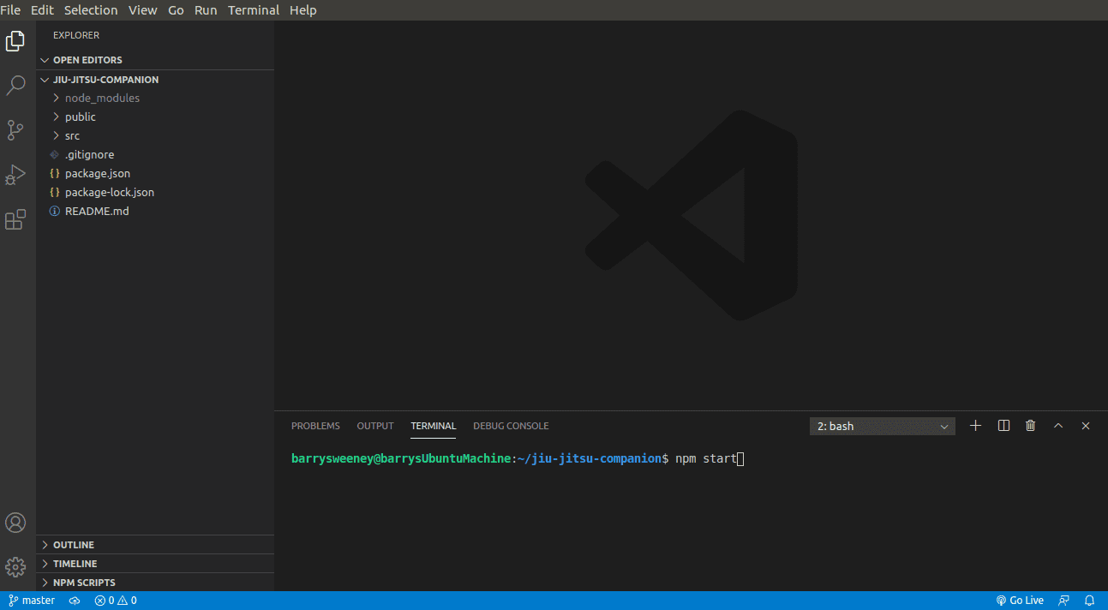This screenshot has width=1108, height=610.
Task: Show errors and warnings count
Action: pyautogui.click(x=116, y=601)
